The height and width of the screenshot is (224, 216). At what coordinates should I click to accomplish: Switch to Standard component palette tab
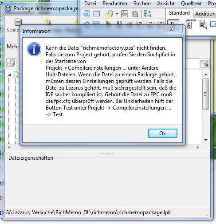point(179,13)
